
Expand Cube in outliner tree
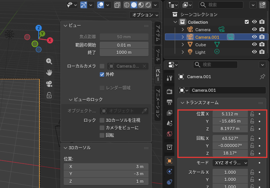tap(183, 44)
